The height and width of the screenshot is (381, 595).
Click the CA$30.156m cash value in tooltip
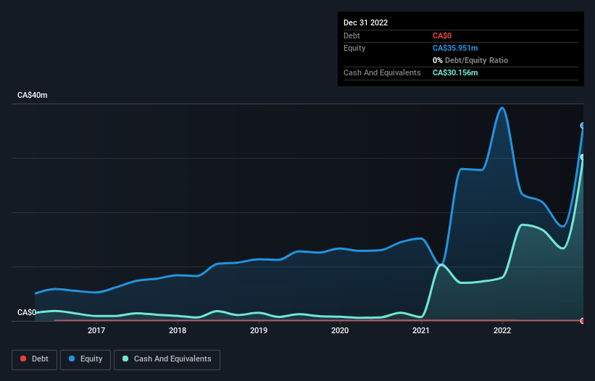(455, 72)
